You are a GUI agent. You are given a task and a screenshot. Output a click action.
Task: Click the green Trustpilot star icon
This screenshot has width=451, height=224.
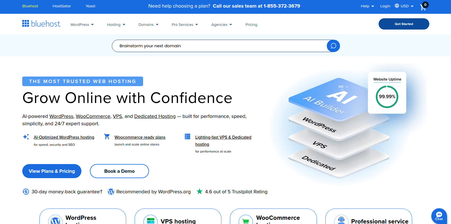(199, 192)
